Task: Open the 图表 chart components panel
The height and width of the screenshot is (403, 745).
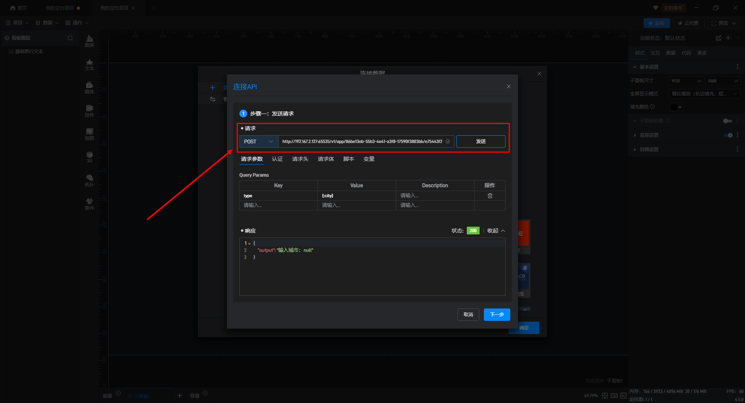Action: 89,41
